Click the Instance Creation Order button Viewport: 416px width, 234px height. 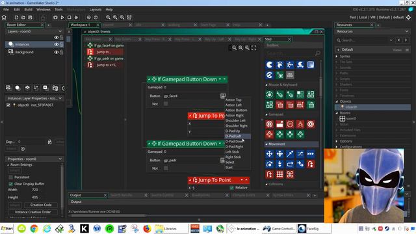click(33, 212)
